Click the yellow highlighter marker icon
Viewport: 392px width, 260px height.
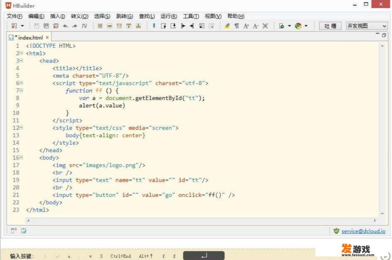(x=227, y=26)
